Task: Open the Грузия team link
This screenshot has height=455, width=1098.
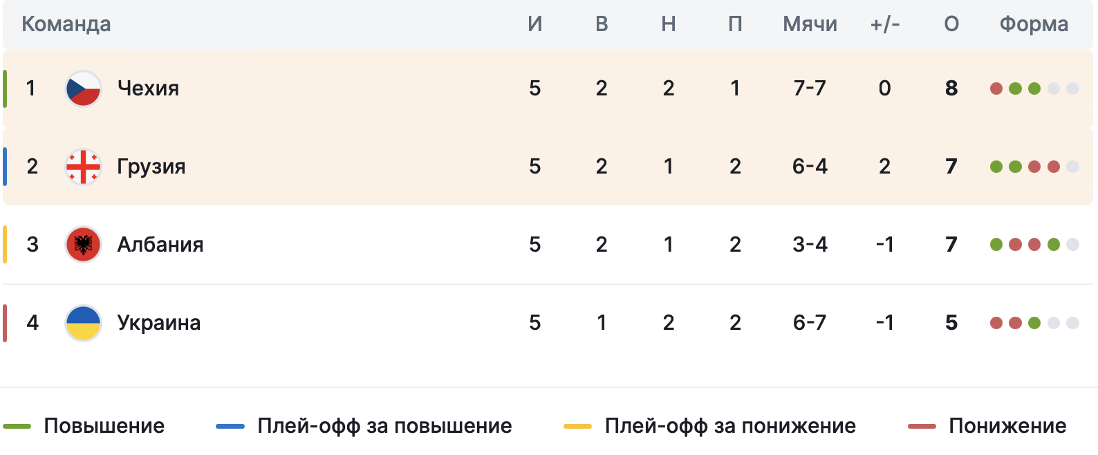Action: [151, 167]
